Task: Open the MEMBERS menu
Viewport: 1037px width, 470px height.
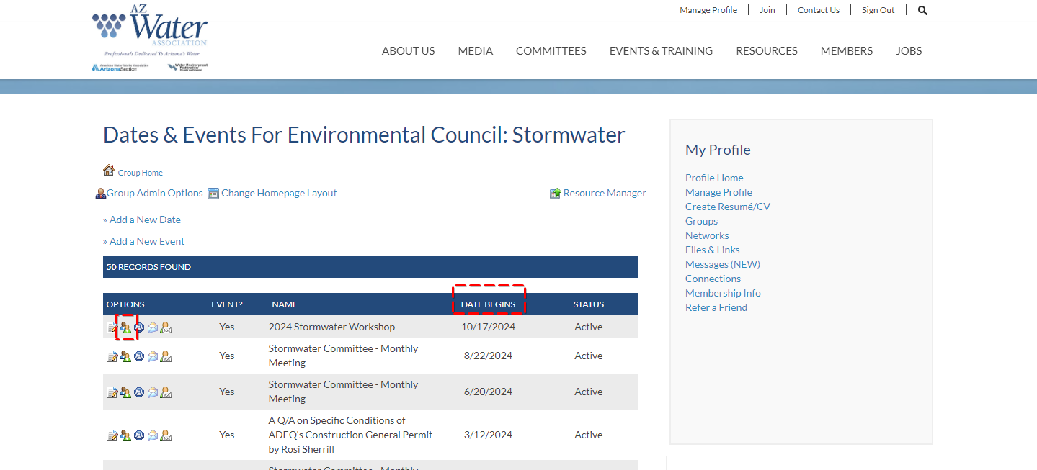Action: 847,50
